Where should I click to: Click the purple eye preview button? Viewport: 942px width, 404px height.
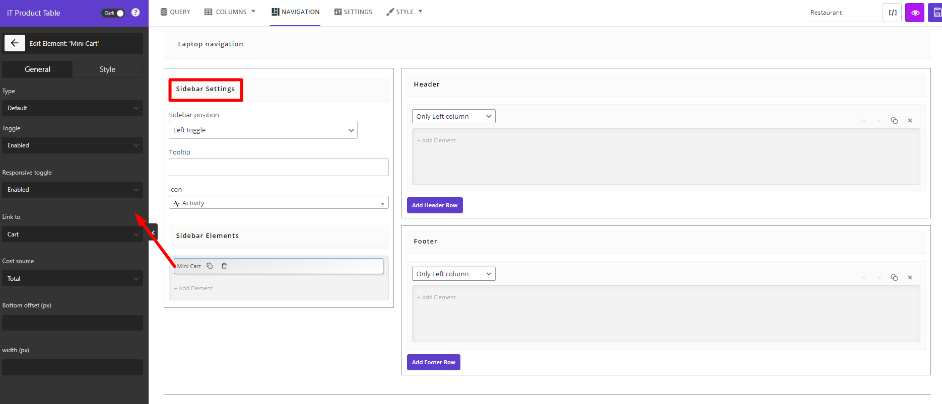[x=915, y=13]
